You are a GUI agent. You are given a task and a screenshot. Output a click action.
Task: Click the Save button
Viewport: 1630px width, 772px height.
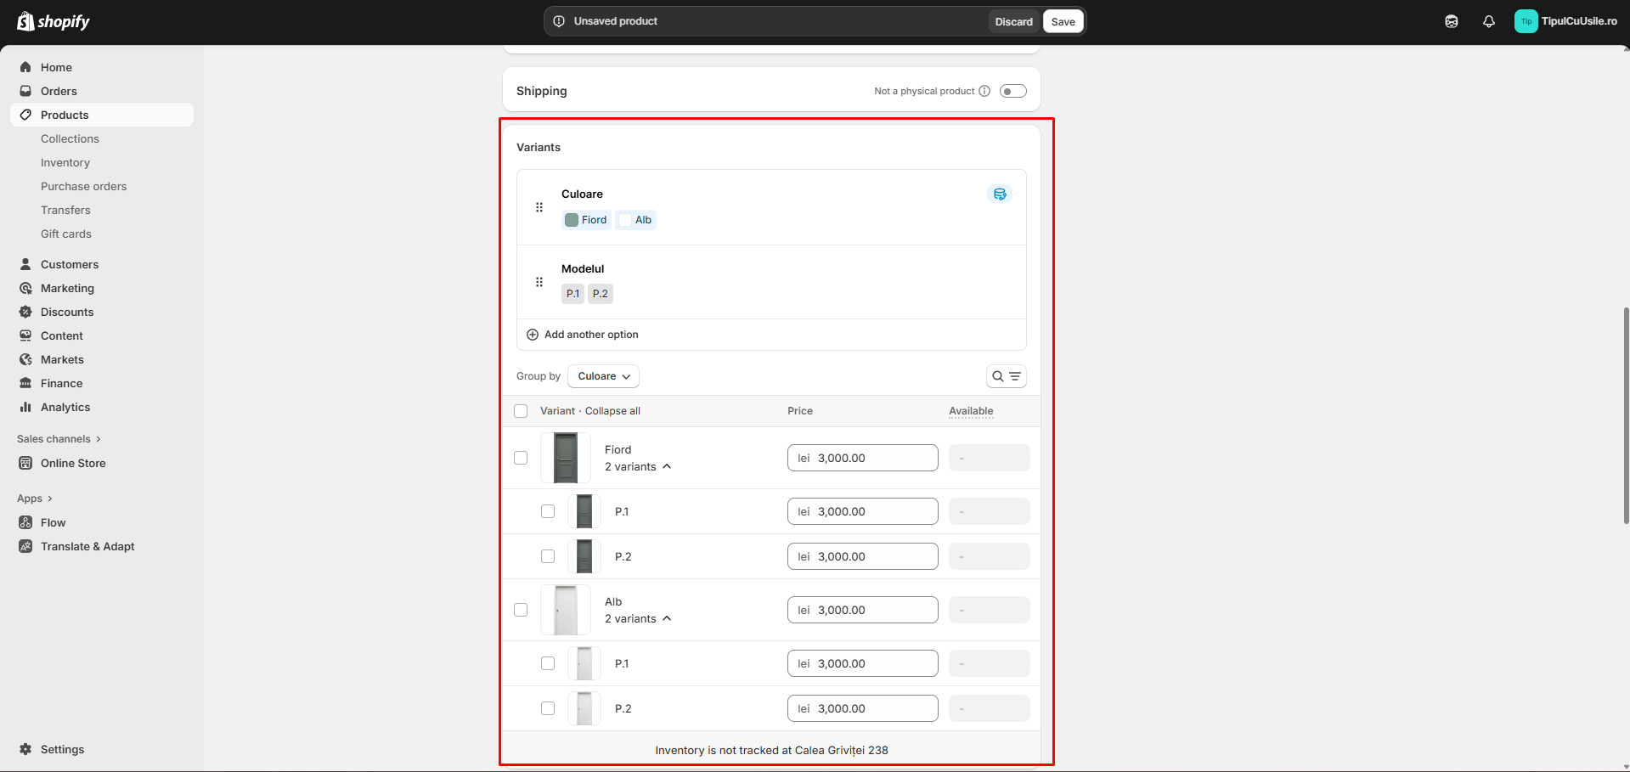[1063, 22]
